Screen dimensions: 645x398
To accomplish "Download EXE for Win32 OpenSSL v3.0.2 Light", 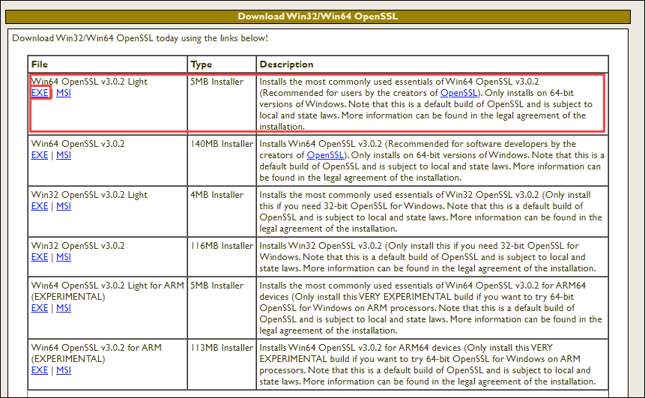I will (40, 206).
